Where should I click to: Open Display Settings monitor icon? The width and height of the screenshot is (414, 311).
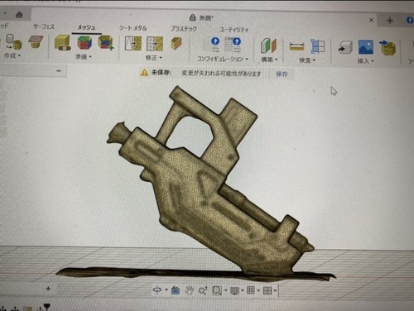point(234,290)
